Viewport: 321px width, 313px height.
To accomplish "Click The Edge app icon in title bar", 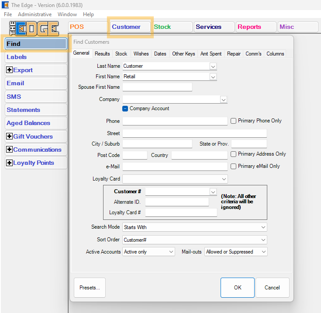I will click(x=5, y=5).
